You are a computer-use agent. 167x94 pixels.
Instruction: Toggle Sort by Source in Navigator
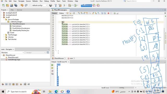pos(29,84)
